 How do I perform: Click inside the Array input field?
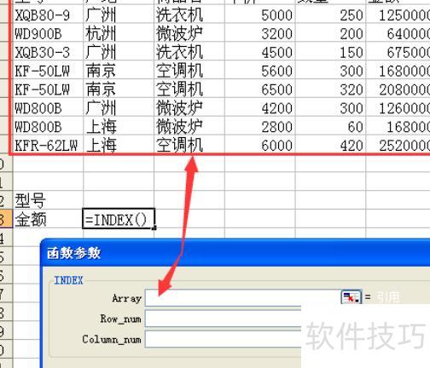(242, 297)
